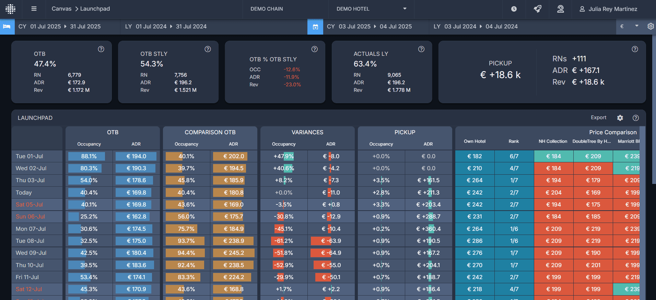Click the bed stay-dates icon
Screen dimensions: 656x300
coord(7,26)
